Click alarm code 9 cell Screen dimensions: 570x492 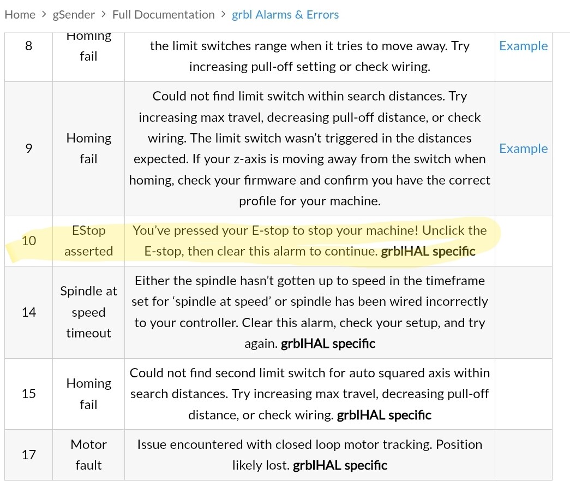click(x=28, y=149)
